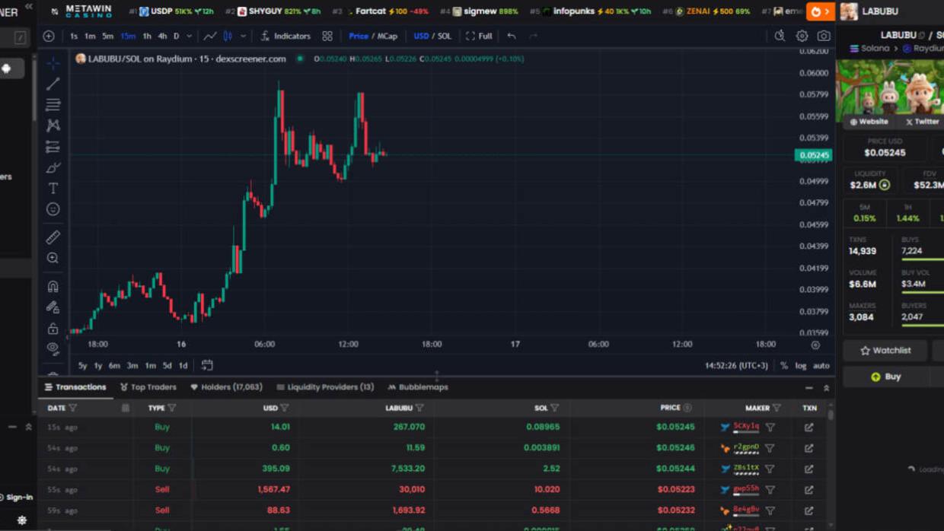Add symbol to compare with plus icon
This screenshot has height=531, width=944.
(49, 36)
